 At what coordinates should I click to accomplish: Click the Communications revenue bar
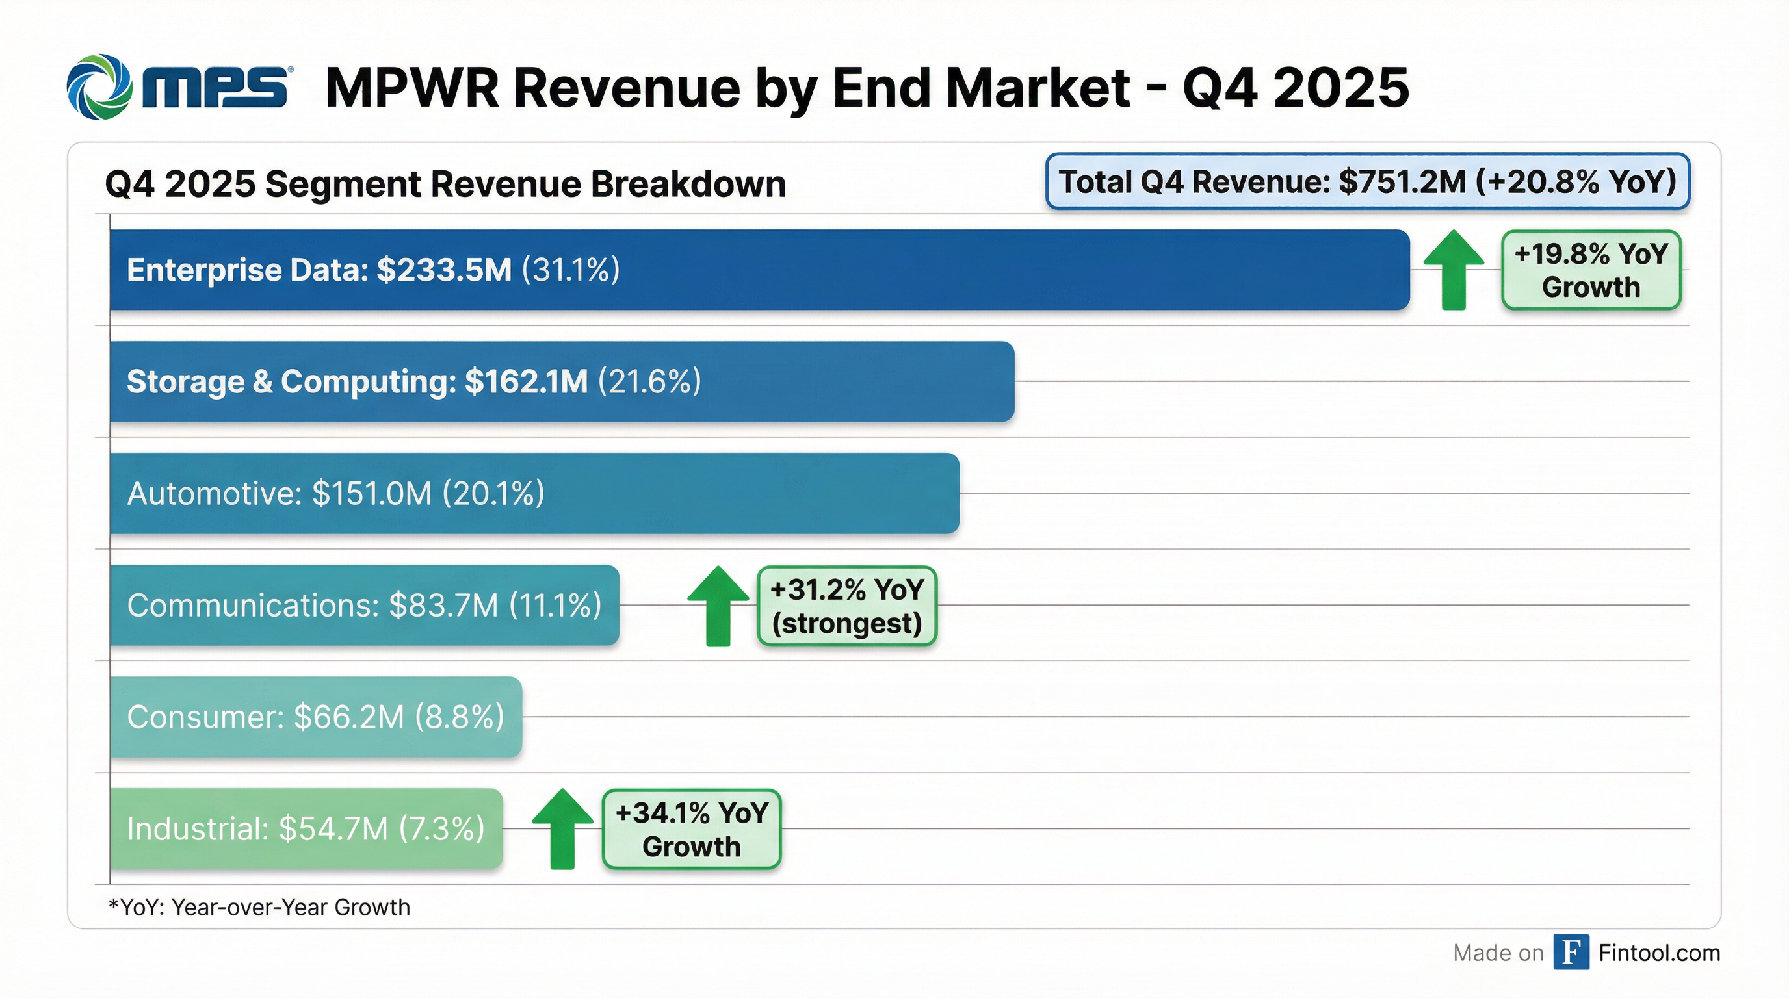365,605
